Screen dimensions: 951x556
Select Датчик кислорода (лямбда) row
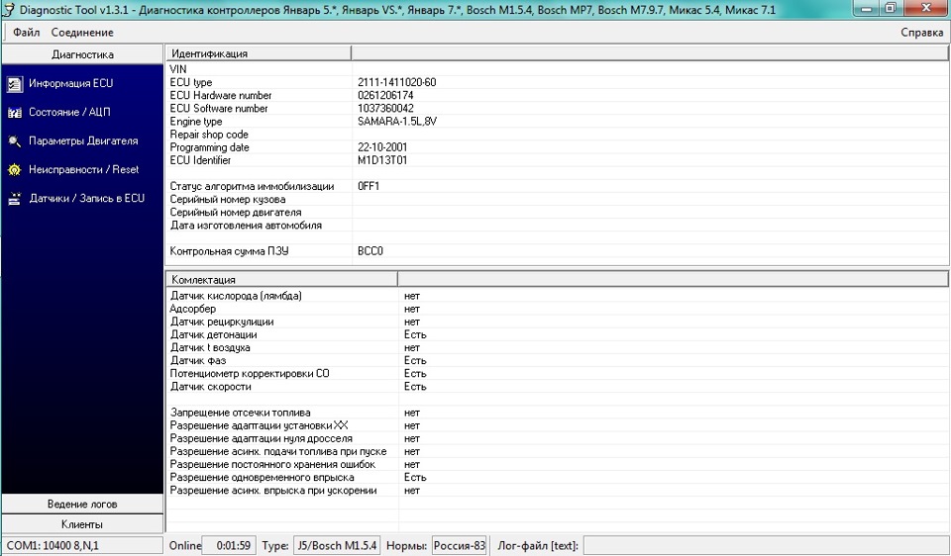point(557,296)
